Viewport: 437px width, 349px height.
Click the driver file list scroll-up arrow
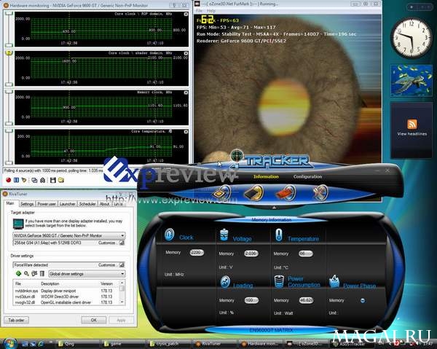tap(122, 283)
